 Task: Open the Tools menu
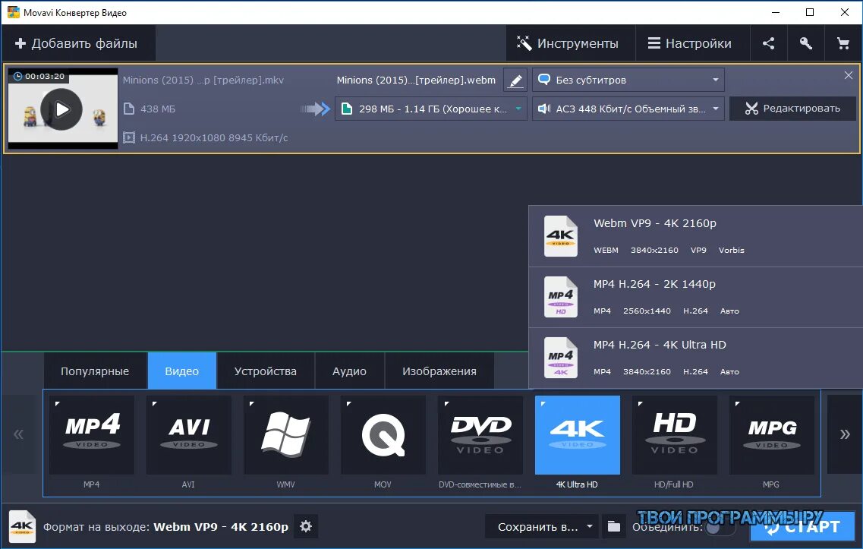(570, 43)
